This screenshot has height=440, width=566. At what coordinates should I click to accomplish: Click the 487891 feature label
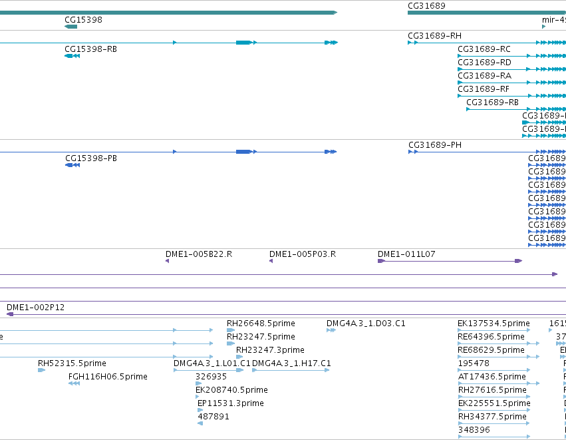213,417
